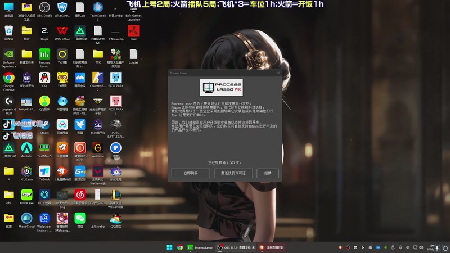450x253 pixels.
Task: Open the YY开播 desktop shortcut
Action: pos(62,57)
